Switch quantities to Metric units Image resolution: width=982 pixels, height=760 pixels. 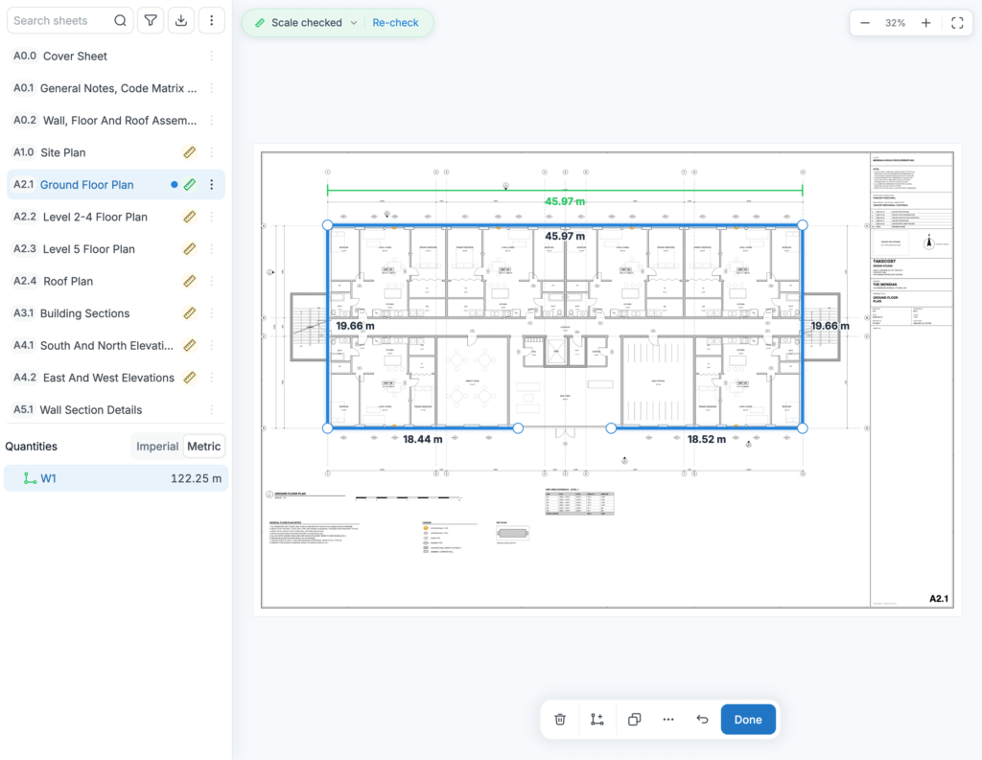coord(203,447)
